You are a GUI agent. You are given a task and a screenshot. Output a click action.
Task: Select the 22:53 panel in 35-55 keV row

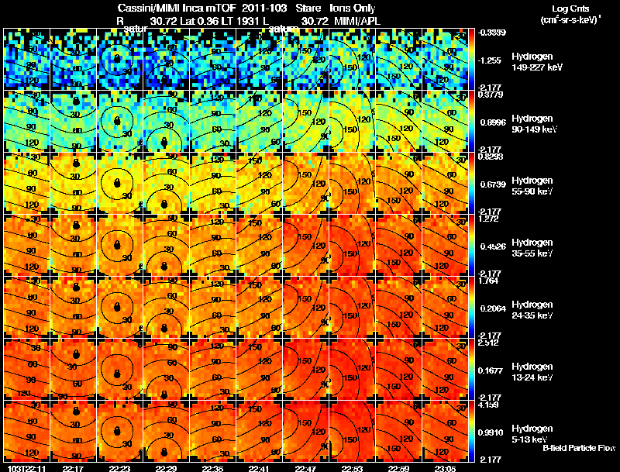tap(353, 246)
